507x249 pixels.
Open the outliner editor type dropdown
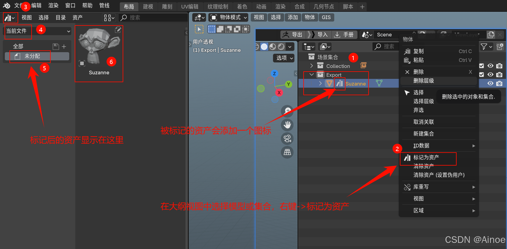[309, 47]
